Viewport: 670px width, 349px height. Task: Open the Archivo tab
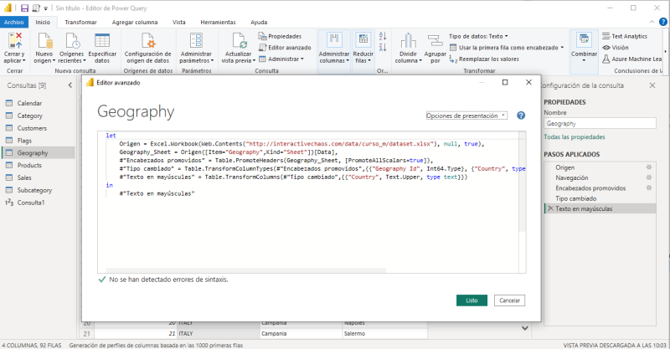[14, 23]
